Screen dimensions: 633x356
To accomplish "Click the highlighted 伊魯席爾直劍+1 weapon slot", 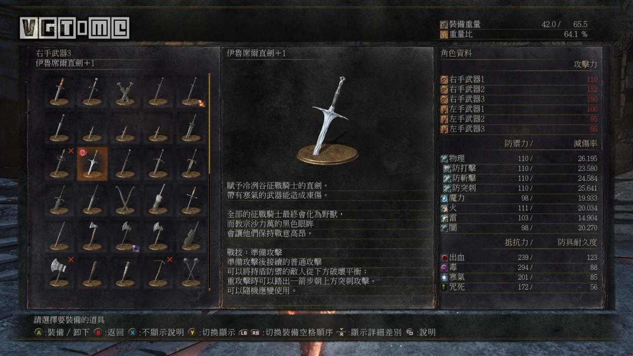I will [92, 163].
